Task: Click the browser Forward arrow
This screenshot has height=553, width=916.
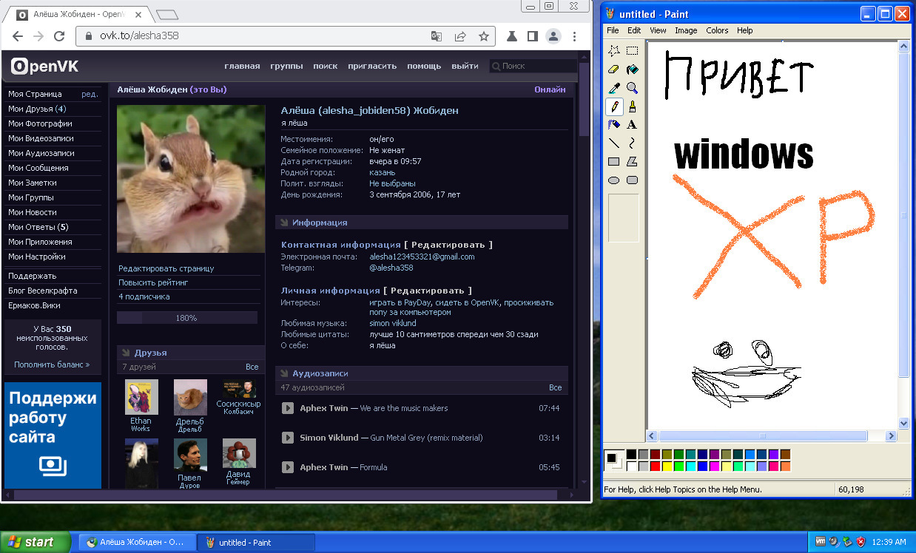Action: pos(38,35)
